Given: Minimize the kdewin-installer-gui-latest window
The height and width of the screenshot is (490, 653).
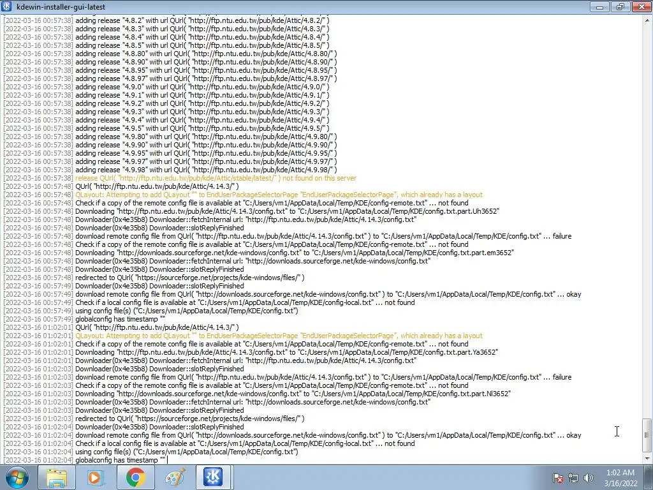Looking at the screenshot, I should coord(599,6).
